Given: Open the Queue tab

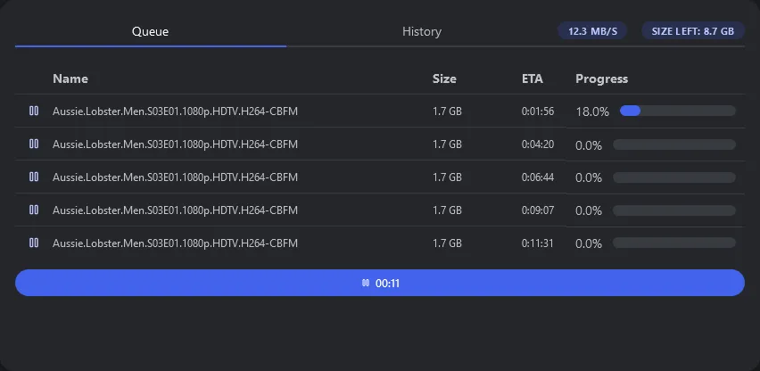Looking at the screenshot, I should click(151, 31).
